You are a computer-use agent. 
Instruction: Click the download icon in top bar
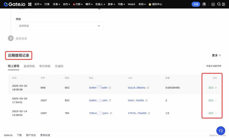pos(213,4)
